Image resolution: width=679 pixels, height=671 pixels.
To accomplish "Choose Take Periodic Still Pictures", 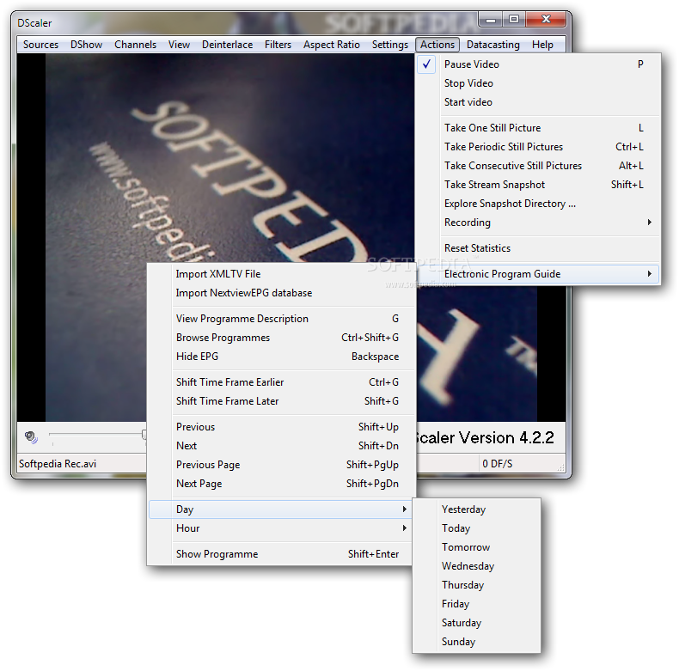I will click(x=538, y=147).
